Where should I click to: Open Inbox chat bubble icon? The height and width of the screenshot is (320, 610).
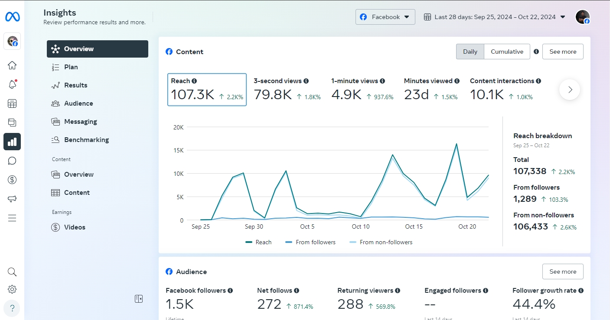12,161
